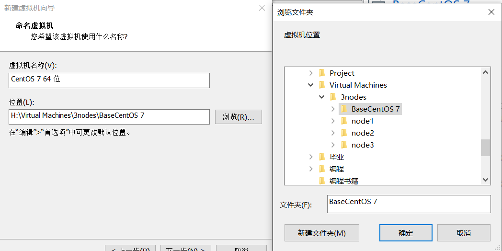Click the 3nodes folder icon
The height and width of the screenshot is (251, 502).
332,97
